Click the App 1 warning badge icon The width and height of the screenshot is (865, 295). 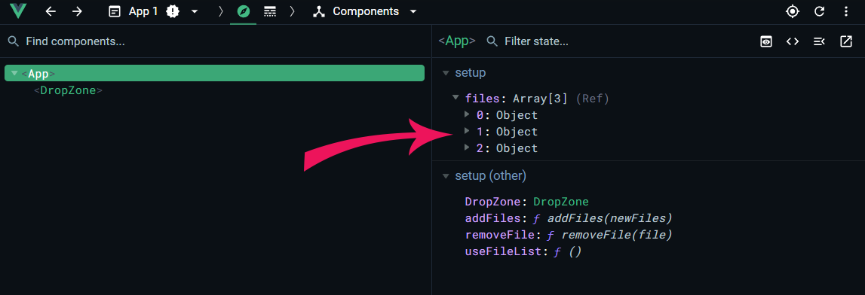(x=173, y=11)
